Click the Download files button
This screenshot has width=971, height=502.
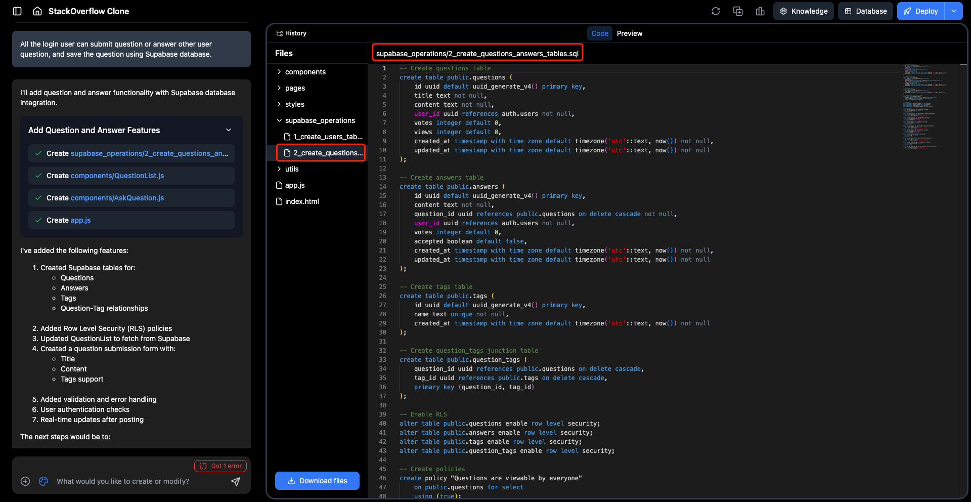click(317, 481)
